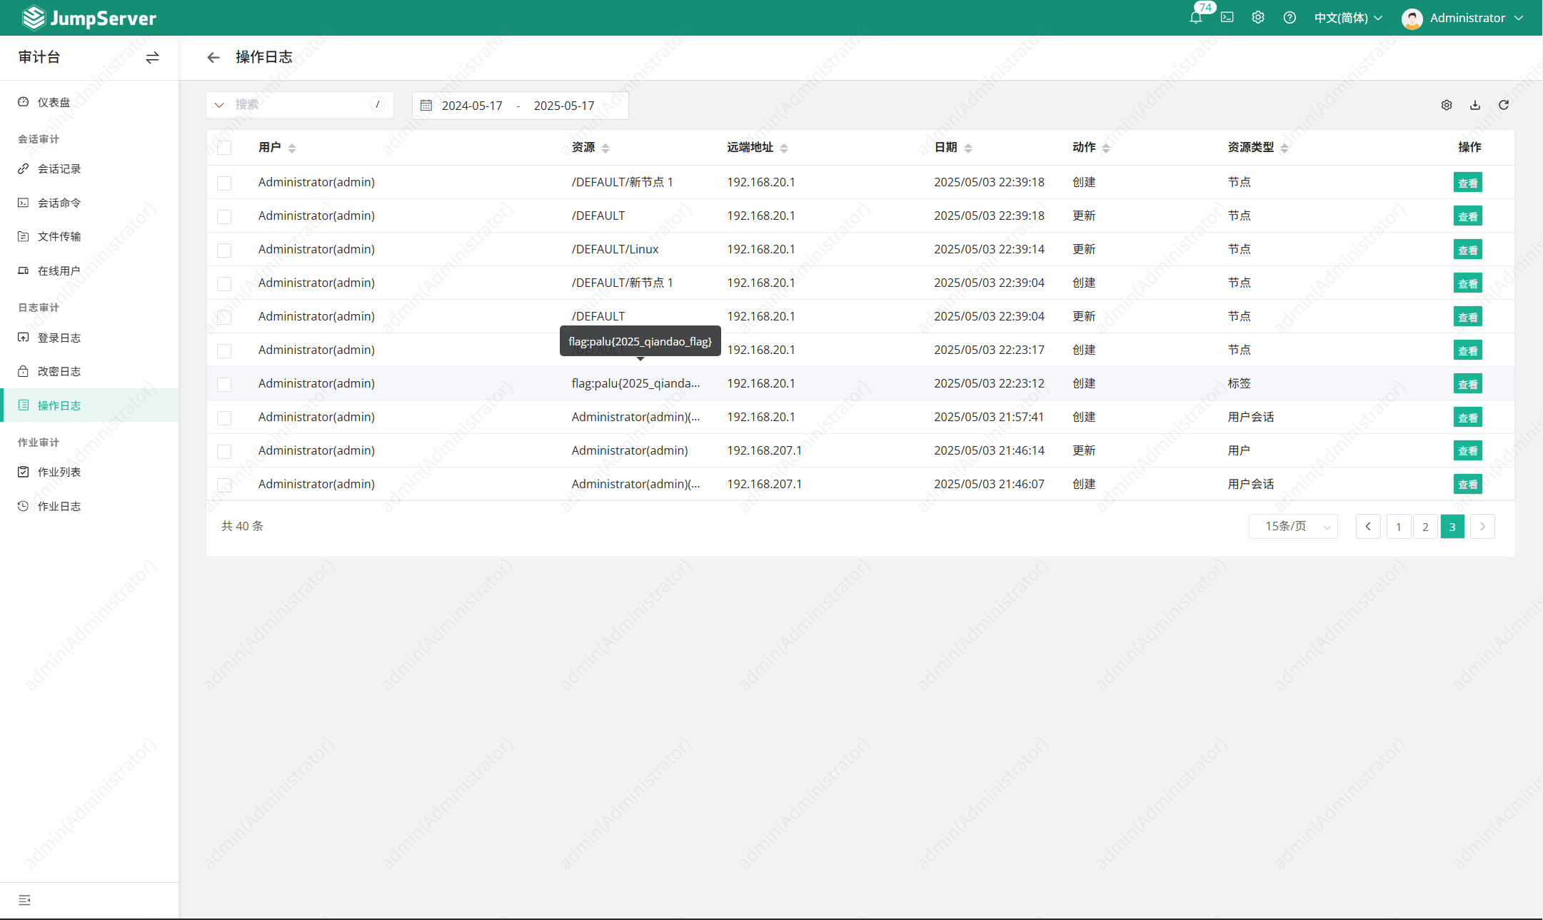Image resolution: width=1543 pixels, height=920 pixels.
Task: Check the row dated 2025/05/03 21:46:07
Action: [224, 485]
